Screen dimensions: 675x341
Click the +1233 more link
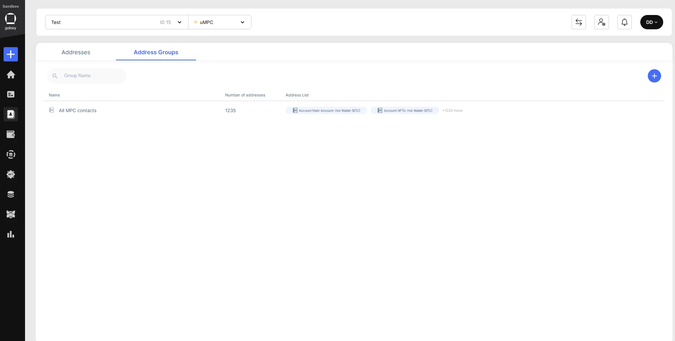coord(452,111)
